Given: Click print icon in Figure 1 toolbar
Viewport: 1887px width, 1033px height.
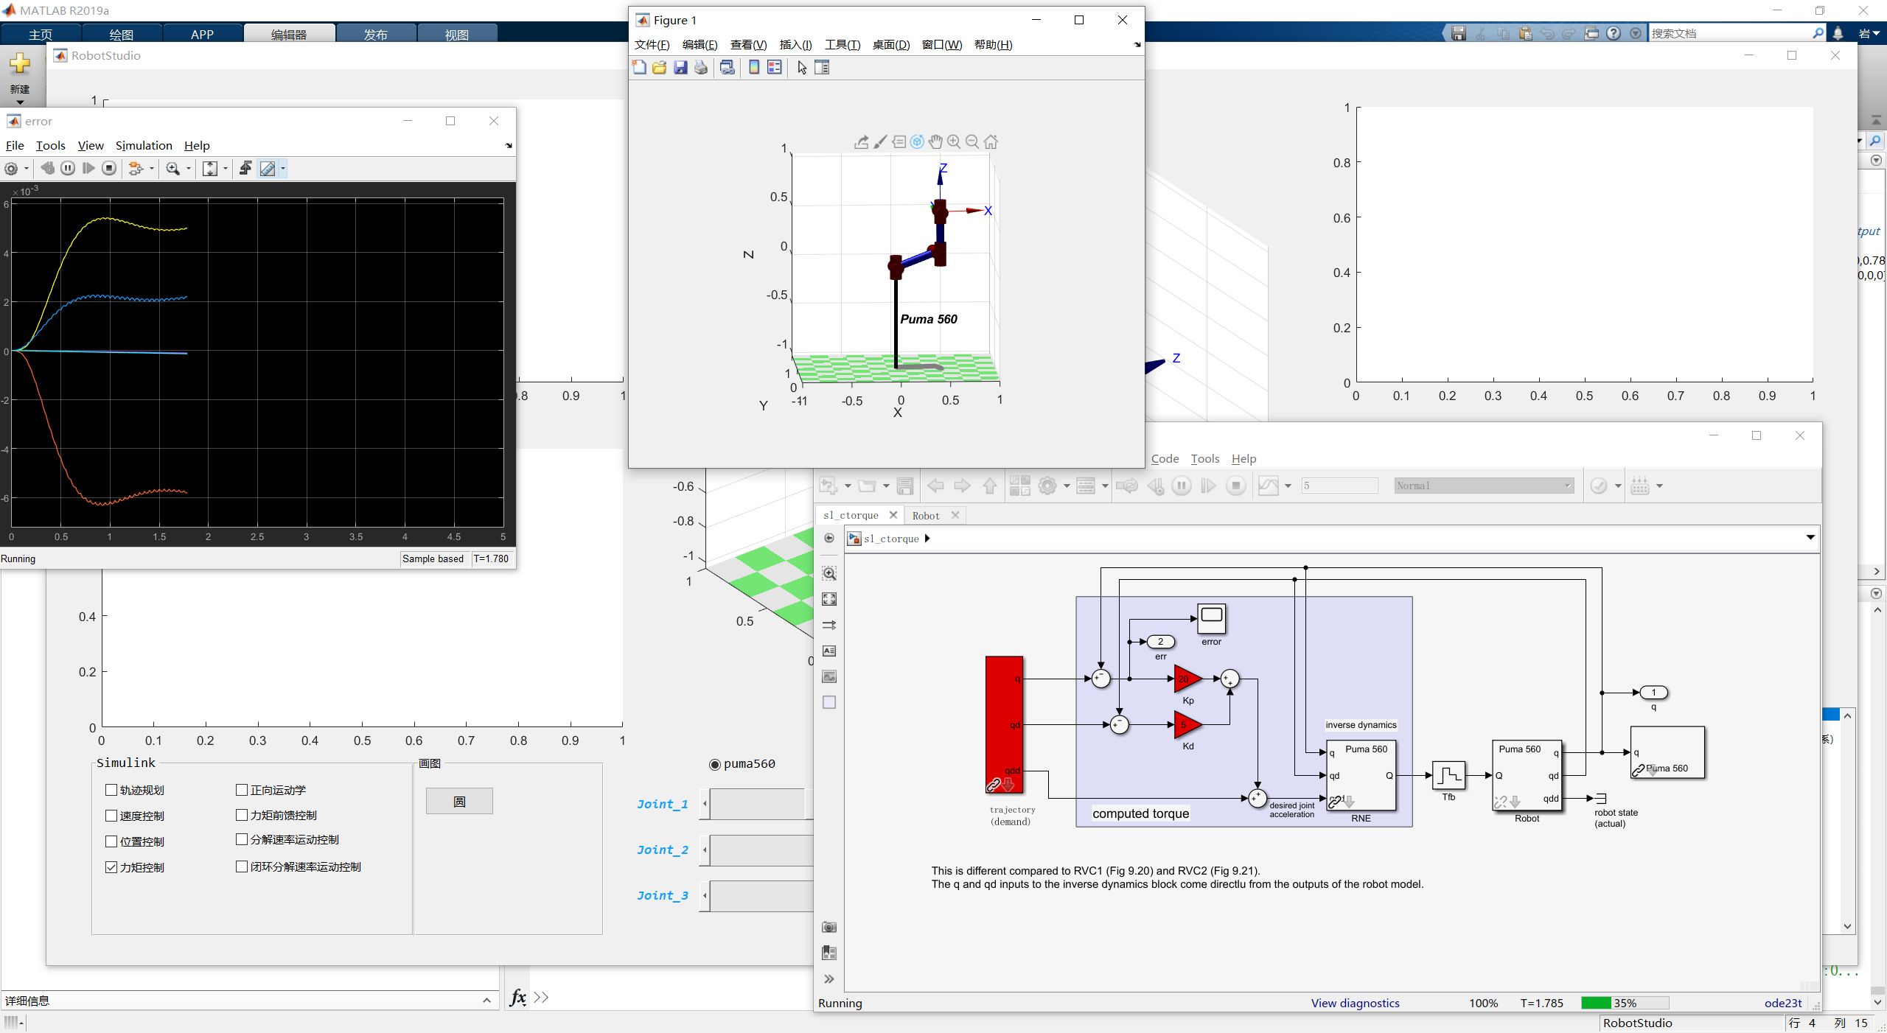Looking at the screenshot, I should pyautogui.click(x=701, y=67).
